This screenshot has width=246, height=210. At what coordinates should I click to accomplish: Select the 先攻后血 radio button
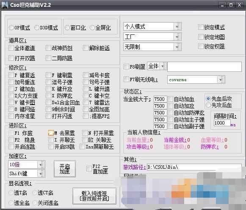click(208, 105)
